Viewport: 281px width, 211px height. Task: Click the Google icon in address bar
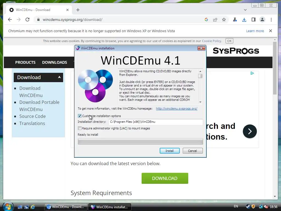206,20
